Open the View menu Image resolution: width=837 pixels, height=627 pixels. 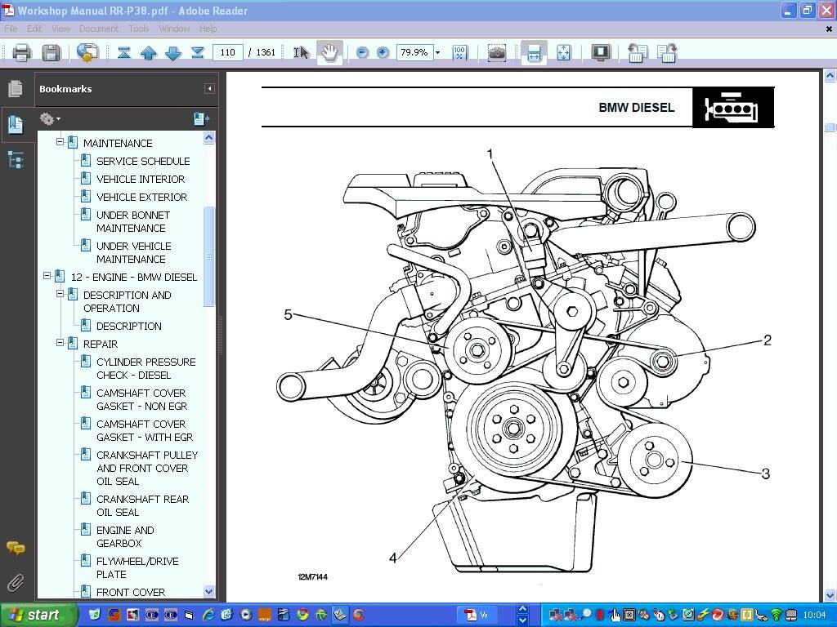pos(60,29)
